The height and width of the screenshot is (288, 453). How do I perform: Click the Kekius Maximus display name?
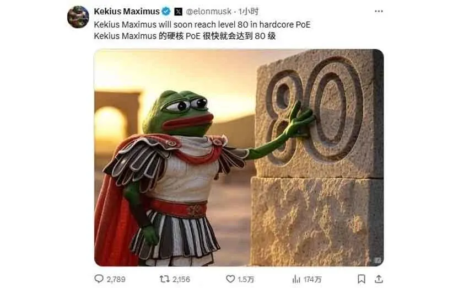click(x=127, y=12)
